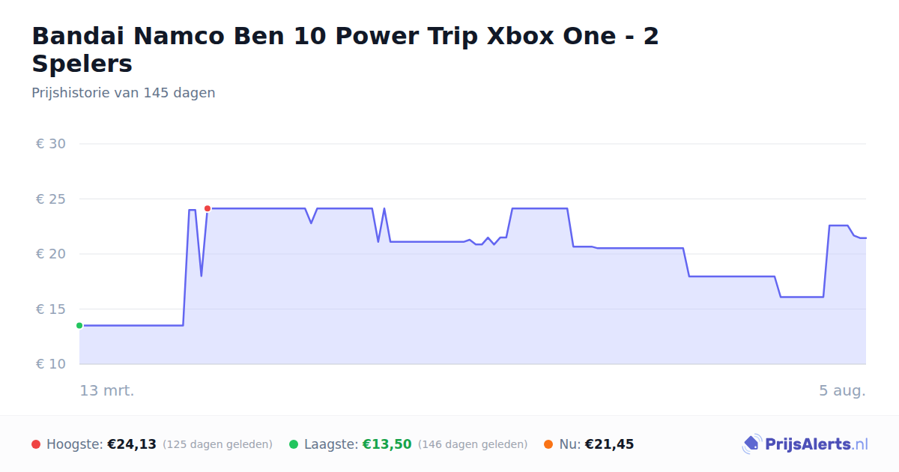Click the € 20 axis label
This screenshot has height=472, width=899.
pyautogui.click(x=51, y=254)
